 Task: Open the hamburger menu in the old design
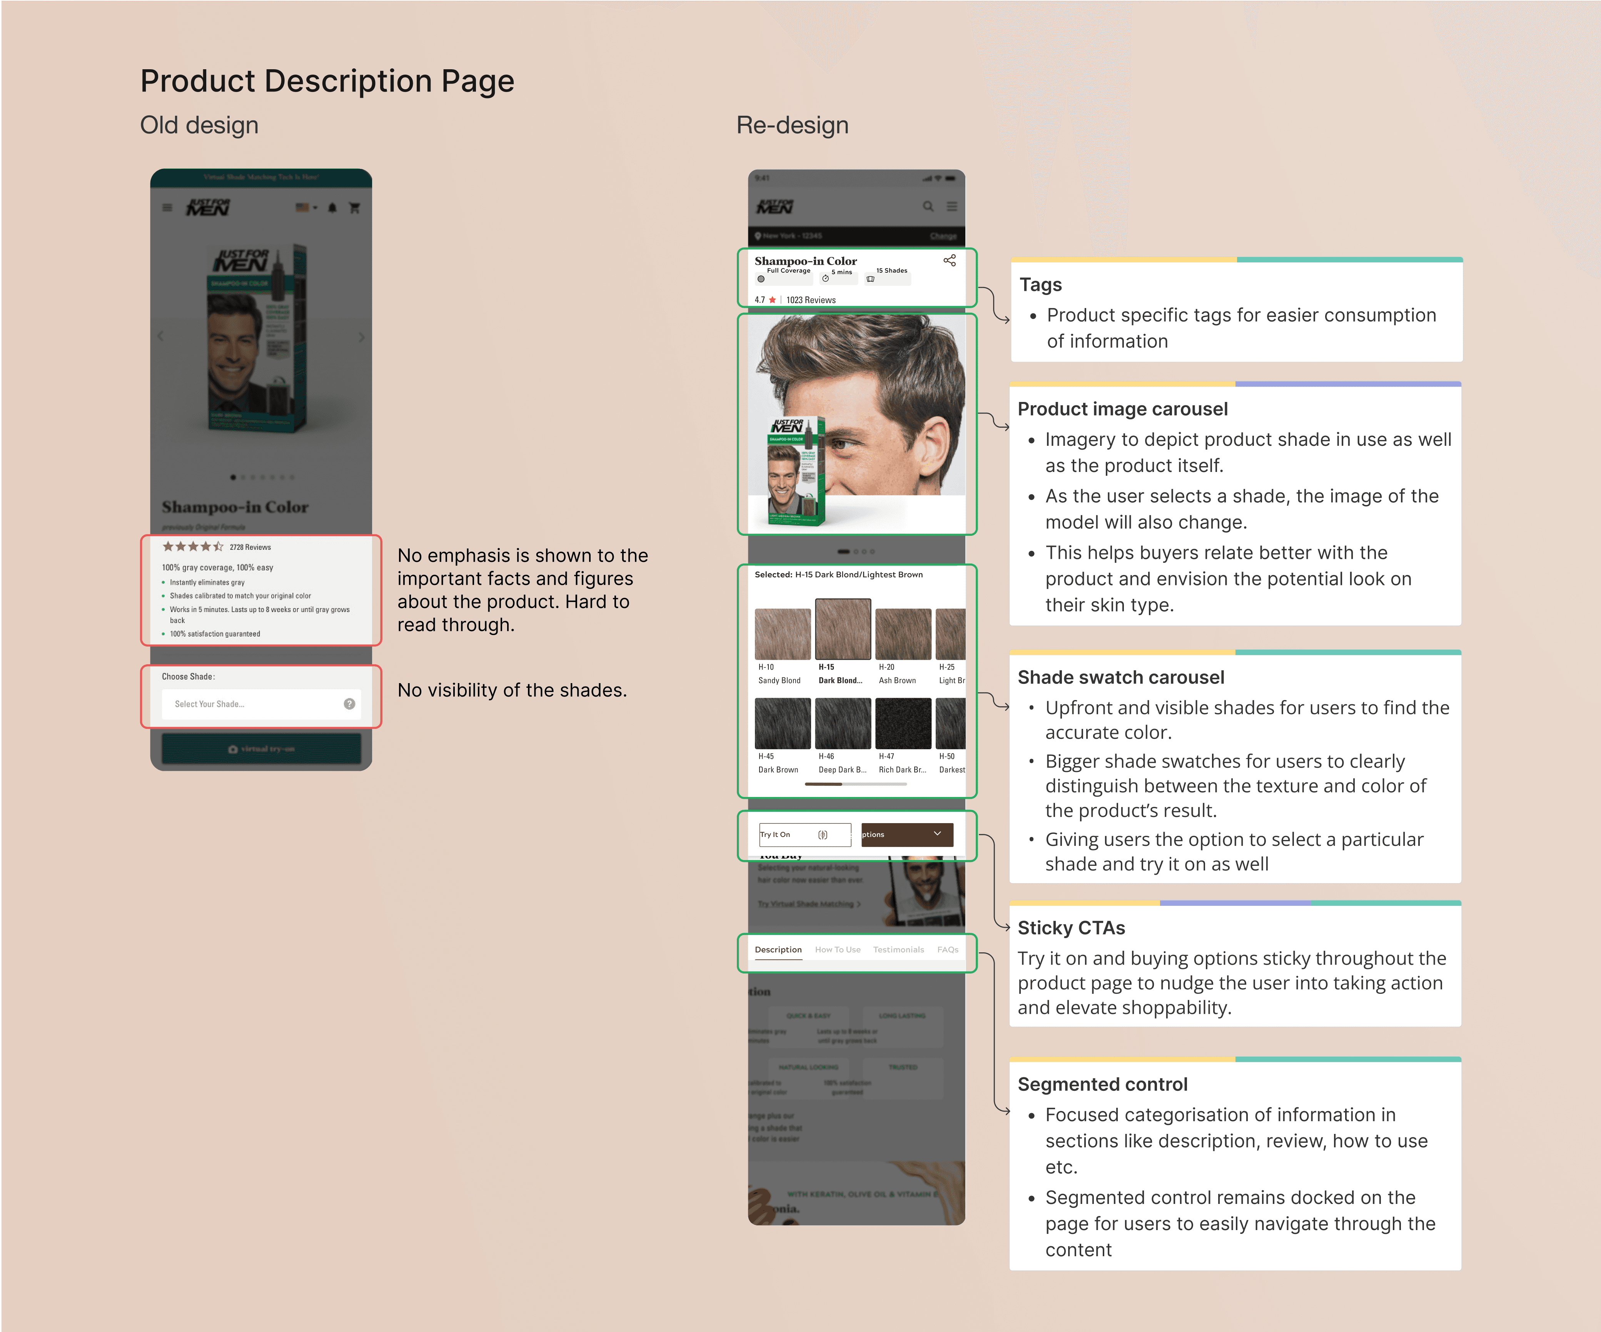tap(167, 207)
